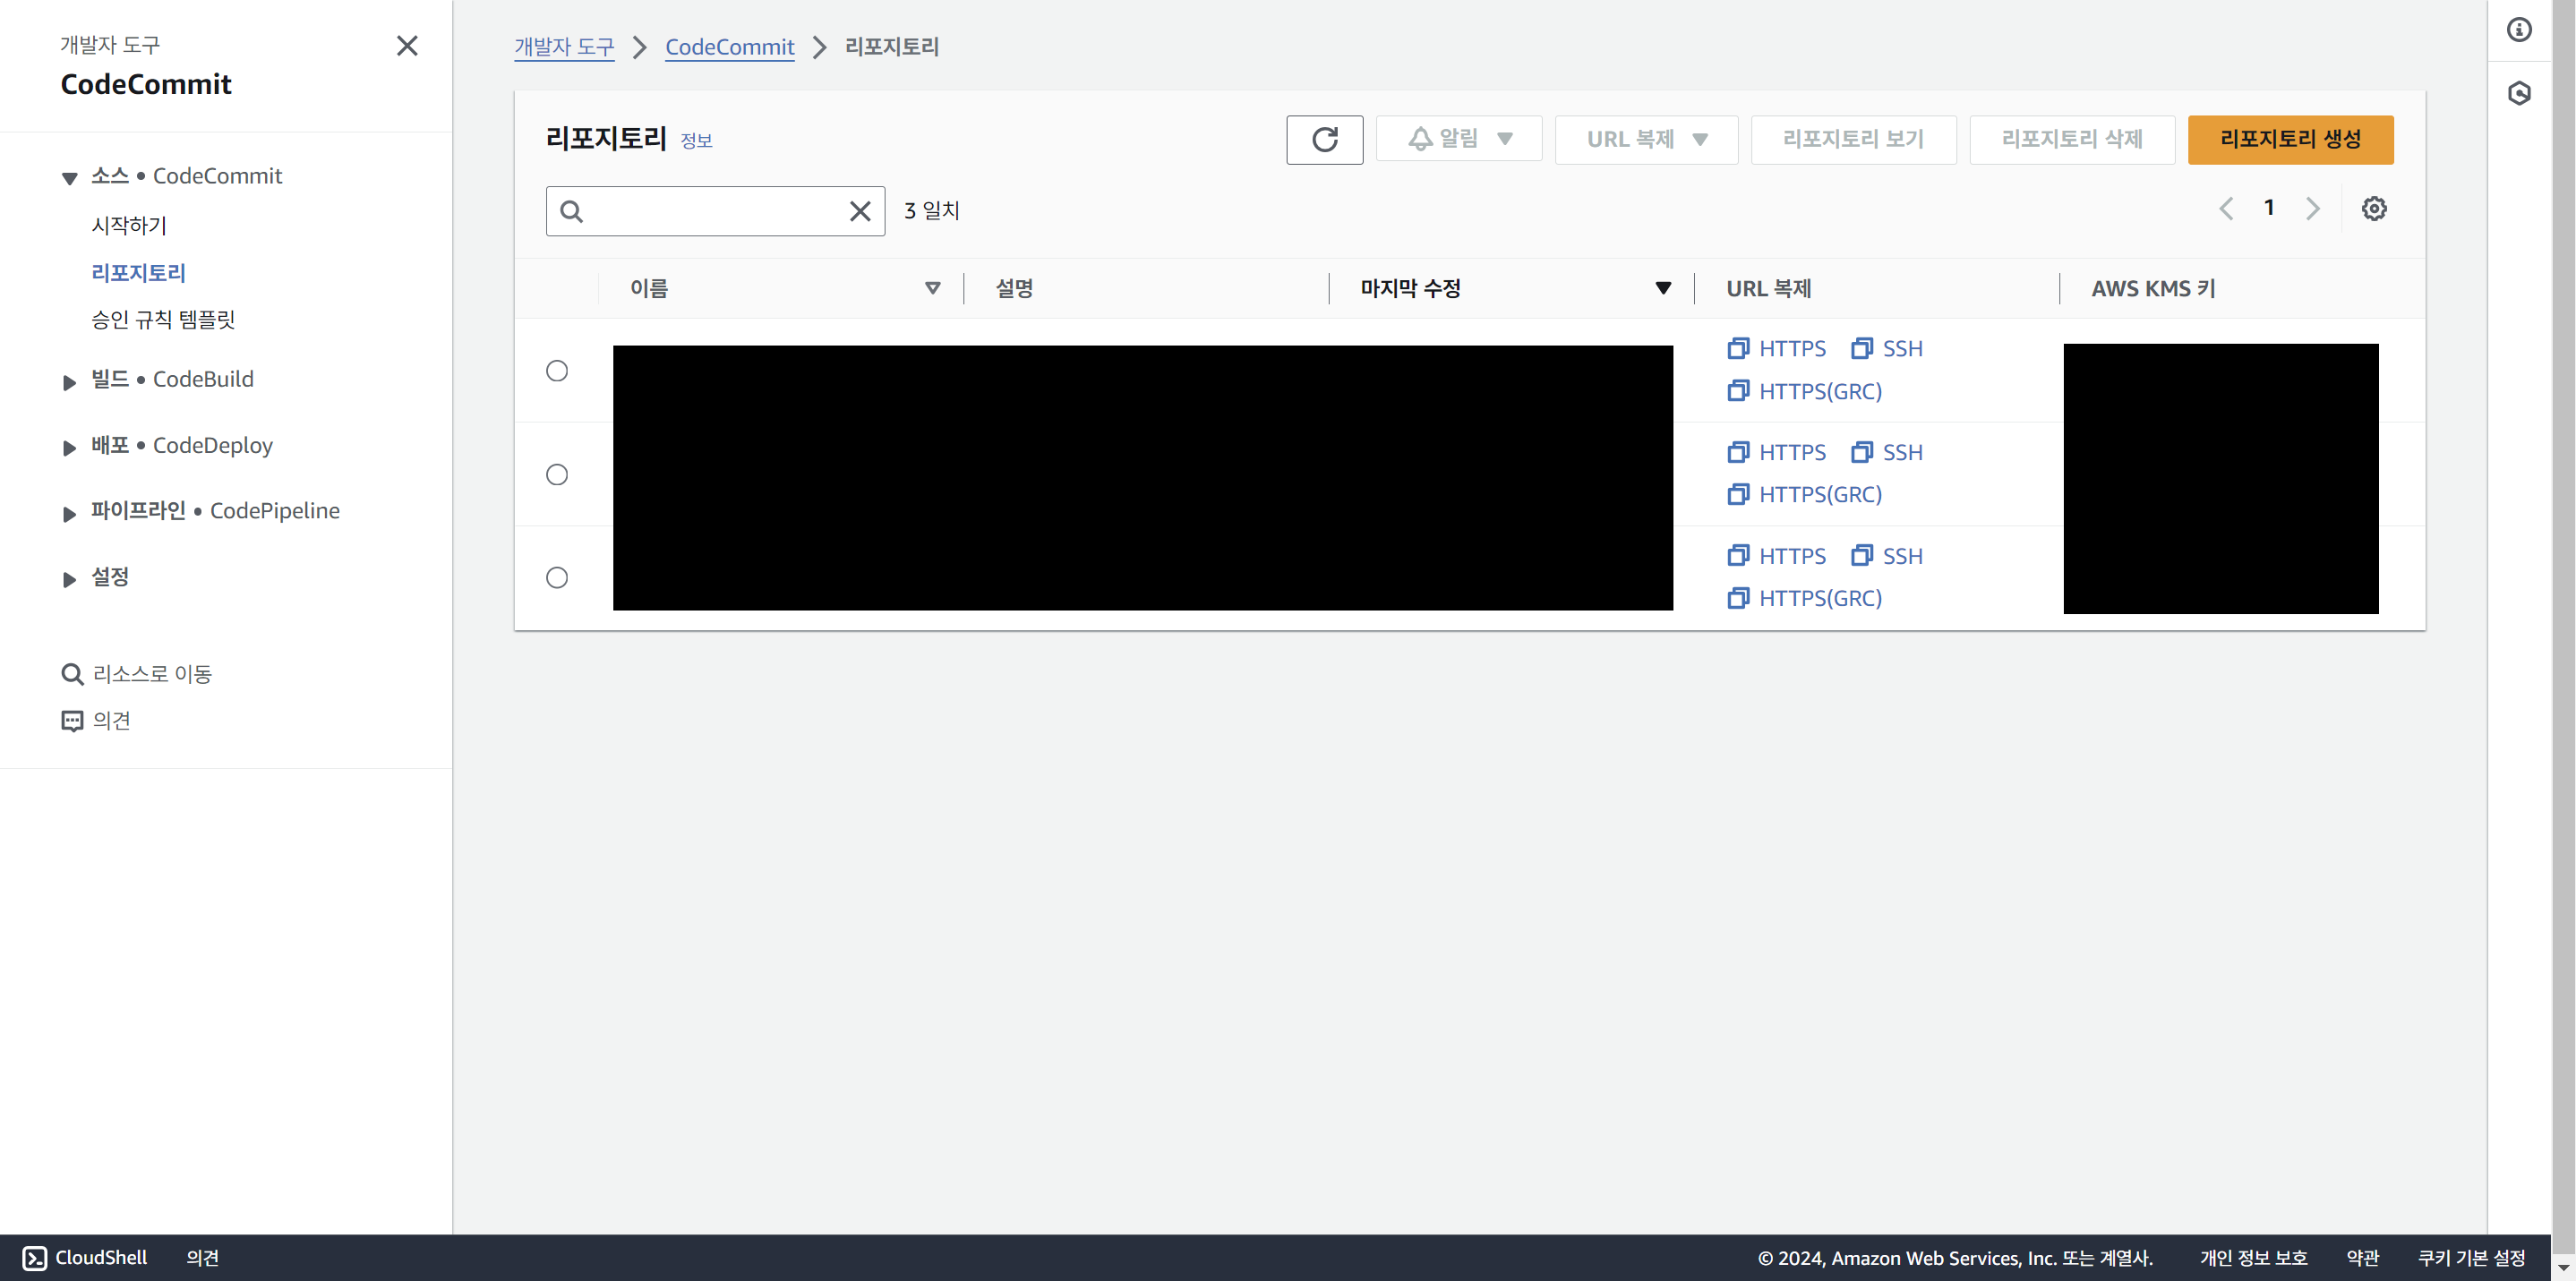Open CodeCommit from the breadcrumb
Image resolution: width=2576 pixels, height=1281 pixels.
730,47
